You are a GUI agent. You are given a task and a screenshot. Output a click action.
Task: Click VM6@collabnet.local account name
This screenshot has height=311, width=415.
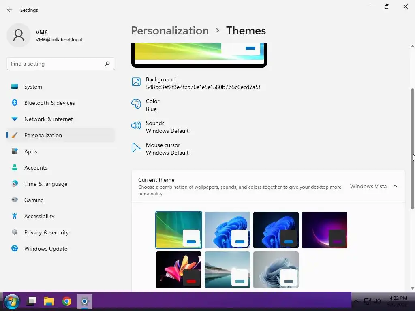59,40
